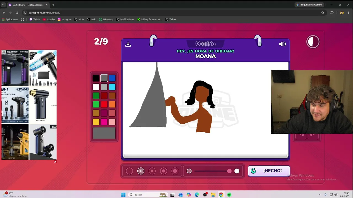
Task: Choose the hot pink color swatch
Action: [104, 122]
